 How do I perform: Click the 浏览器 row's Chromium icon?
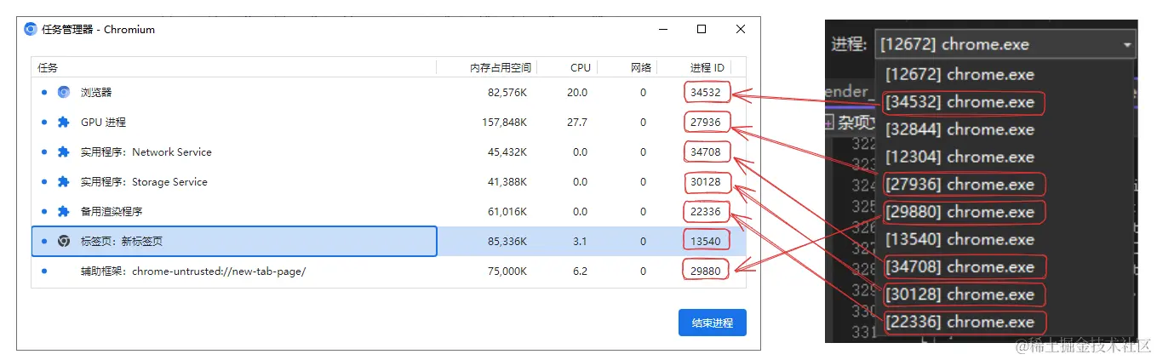pos(64,92)
